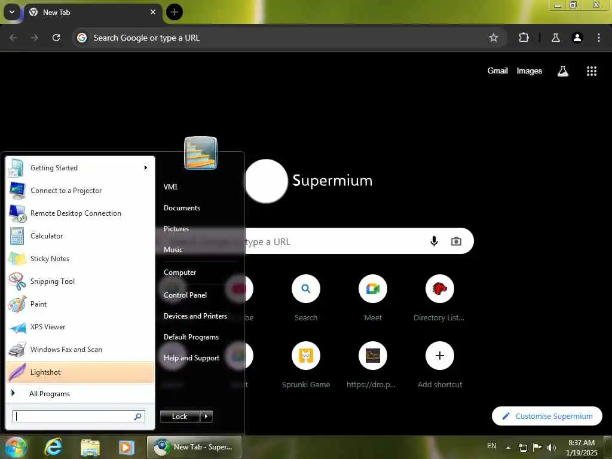Open Devices and Printers
This screenshot has width=612, height=459.
[x=195, y=316]
